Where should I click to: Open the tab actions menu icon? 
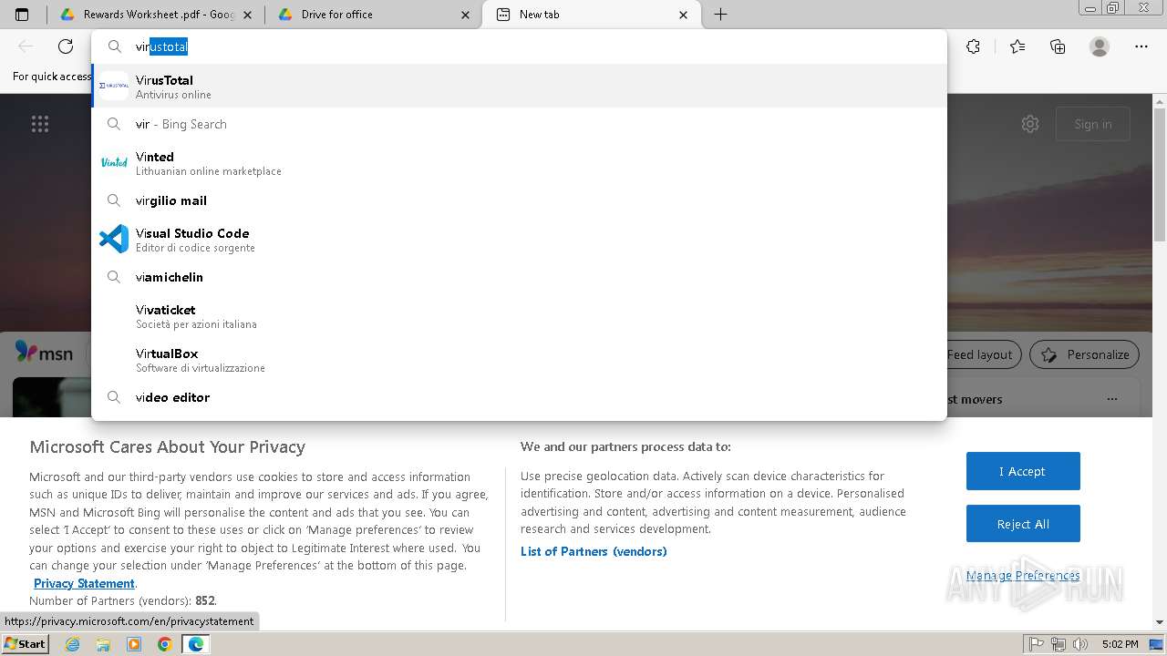tap(22, 15)
